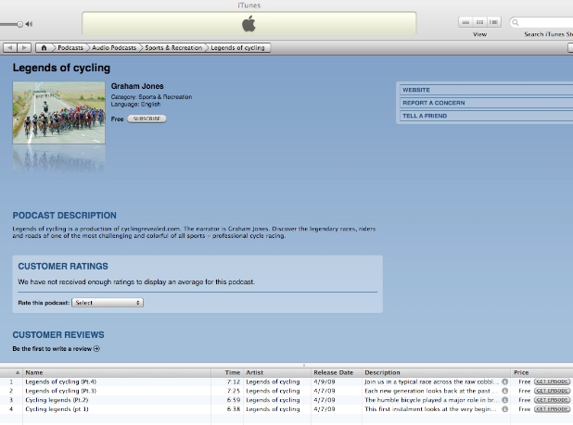Click the volume speaker icon
This screenshot has height=425, width=573.
point(29,24)
